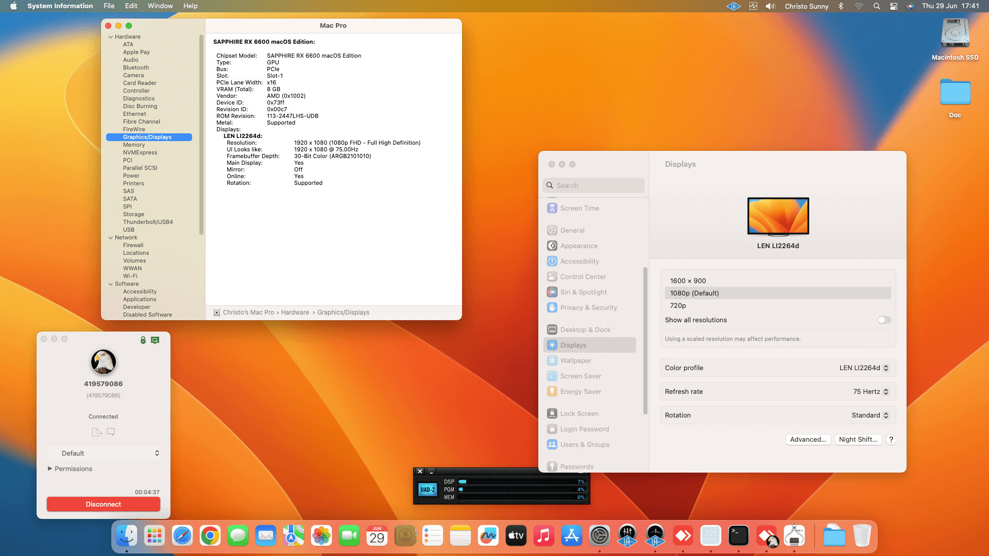
Task: Open the Window menu in System Information
Action: click(x=160, y=6)
